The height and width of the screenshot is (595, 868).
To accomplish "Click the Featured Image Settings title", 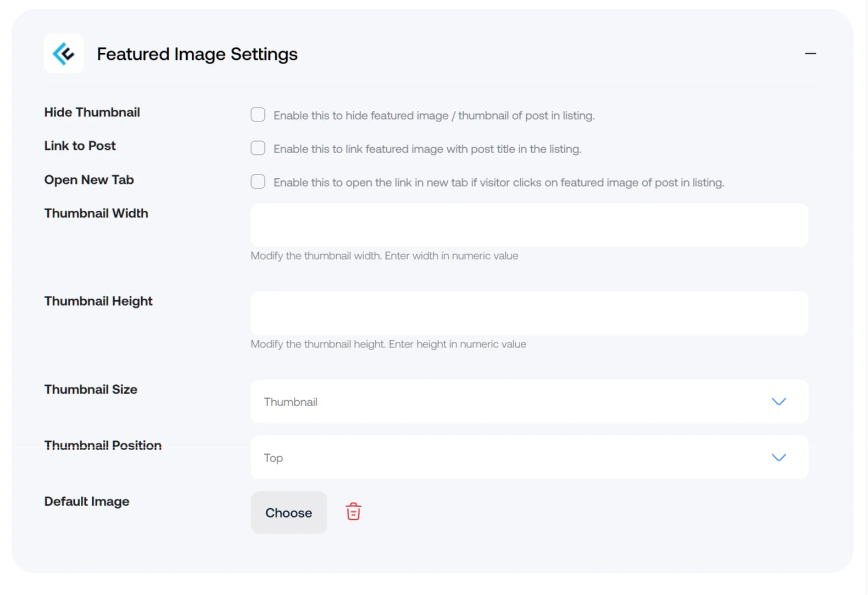I will click(197, 54).
